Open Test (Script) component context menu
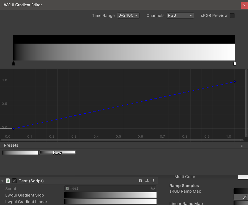This screenshot has width=248, height=205. [x=154, y=181]
